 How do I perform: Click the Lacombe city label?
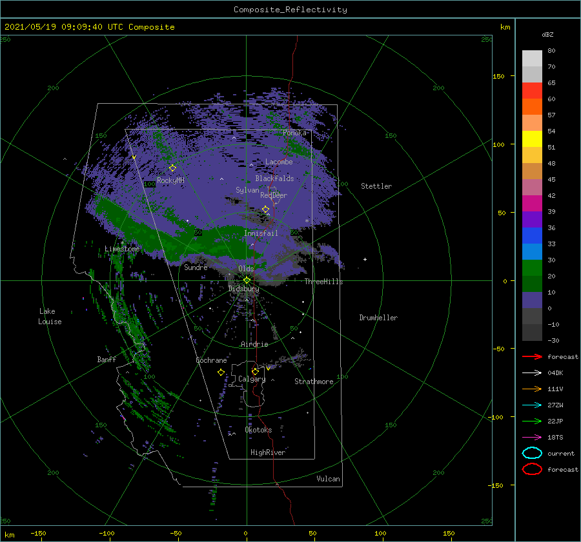pos(279,162)
